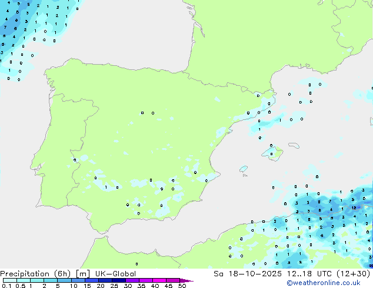Select the 10–15 blue legend swatch
The image size is (373, 288).
[x=78, y=280]
